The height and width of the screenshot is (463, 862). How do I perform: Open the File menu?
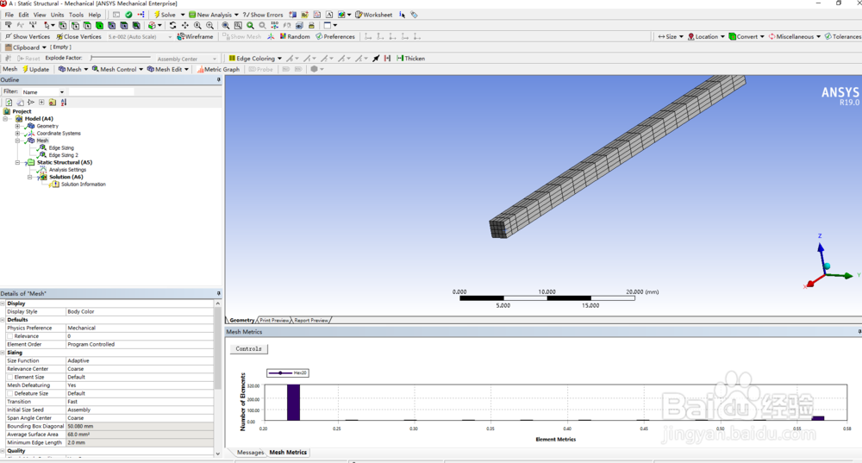click(9, 15)
